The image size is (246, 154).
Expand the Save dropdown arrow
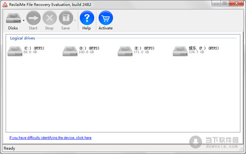click(x=75, y=20)
